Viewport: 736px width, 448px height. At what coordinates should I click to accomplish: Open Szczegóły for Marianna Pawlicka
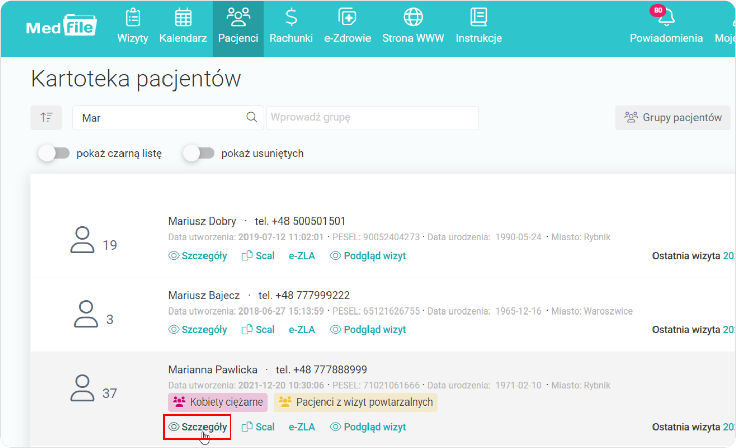(x=197, y=427)
